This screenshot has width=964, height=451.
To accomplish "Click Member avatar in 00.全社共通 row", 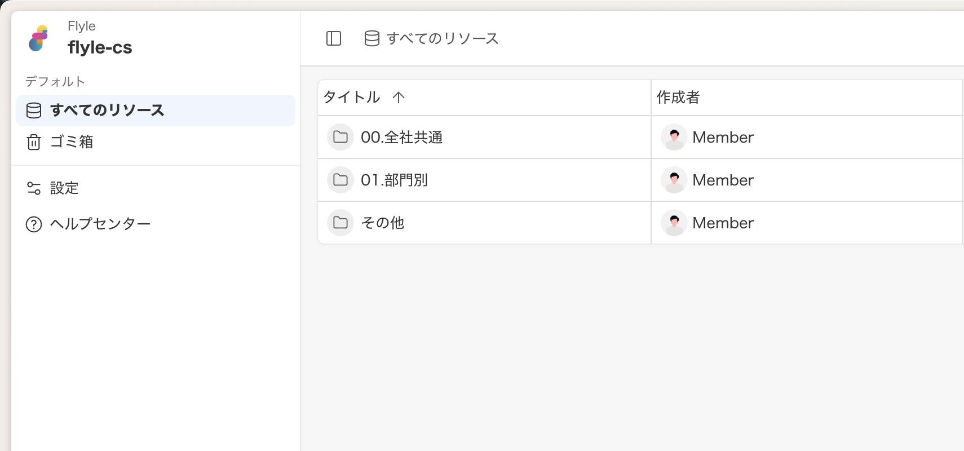I will pyautogui.click(x=674, y=137).
